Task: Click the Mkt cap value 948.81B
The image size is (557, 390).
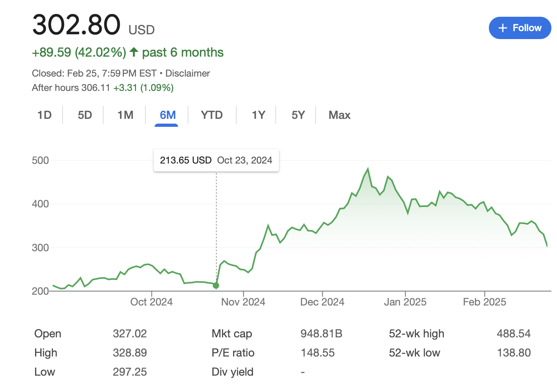Action: pos(322,333)
